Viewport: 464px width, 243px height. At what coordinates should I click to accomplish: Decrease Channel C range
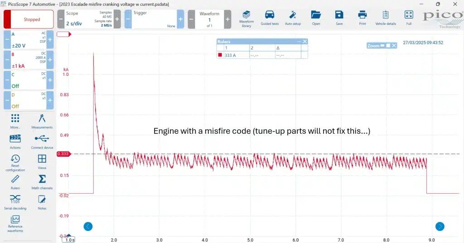click(x=7, y=80)
